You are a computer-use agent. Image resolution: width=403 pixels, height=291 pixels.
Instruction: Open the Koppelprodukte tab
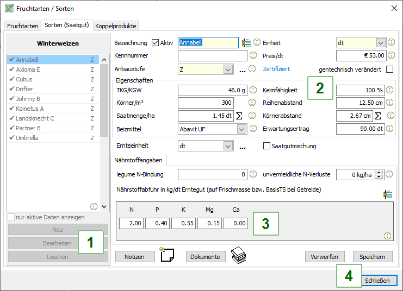116,26
